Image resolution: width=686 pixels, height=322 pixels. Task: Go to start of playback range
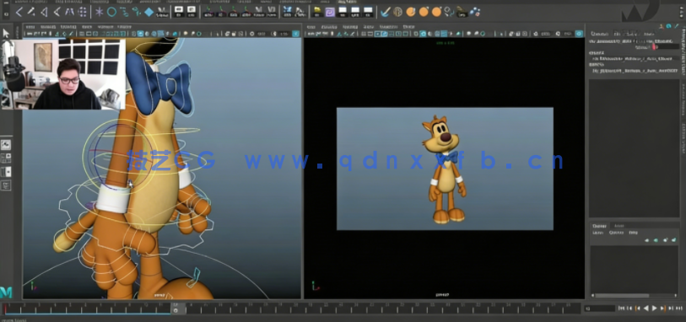tap(622, 309)
